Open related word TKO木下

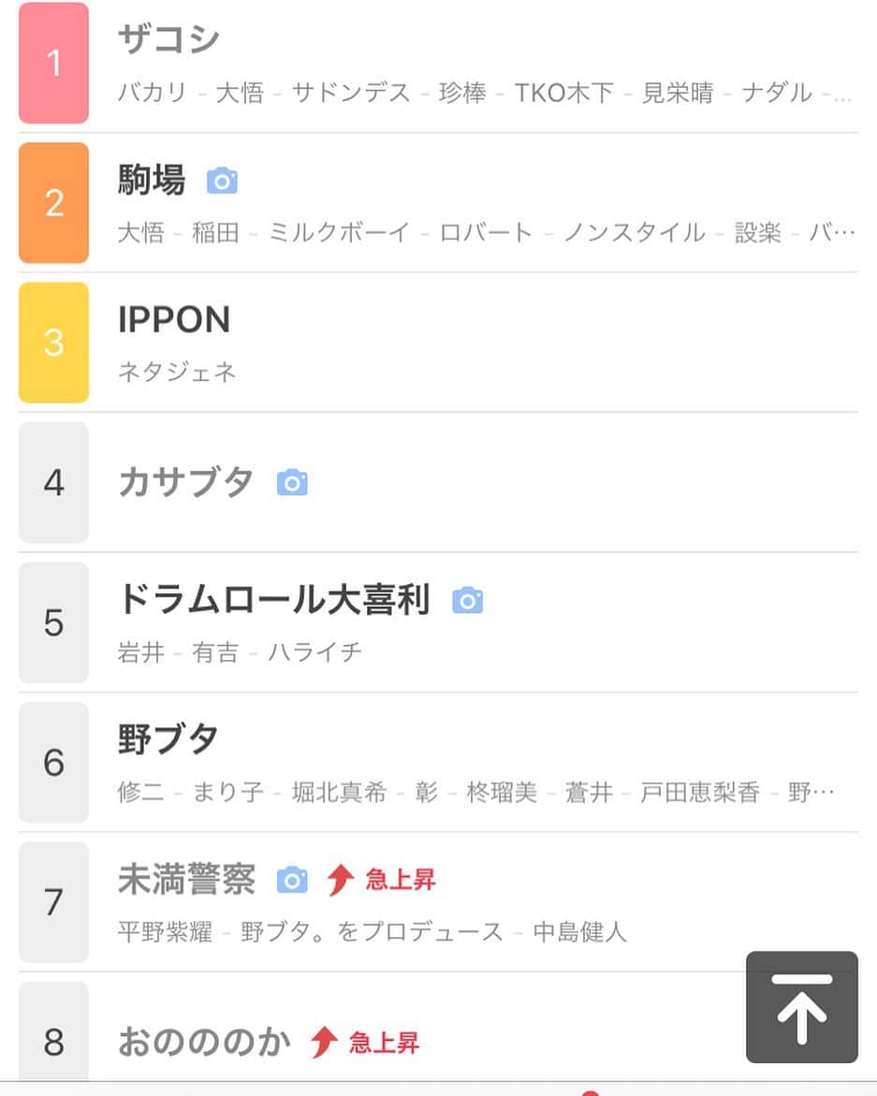[564, 93]
